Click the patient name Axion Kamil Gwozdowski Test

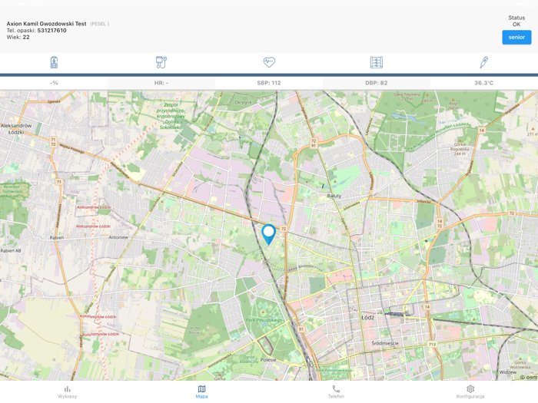tap(46, 24)
